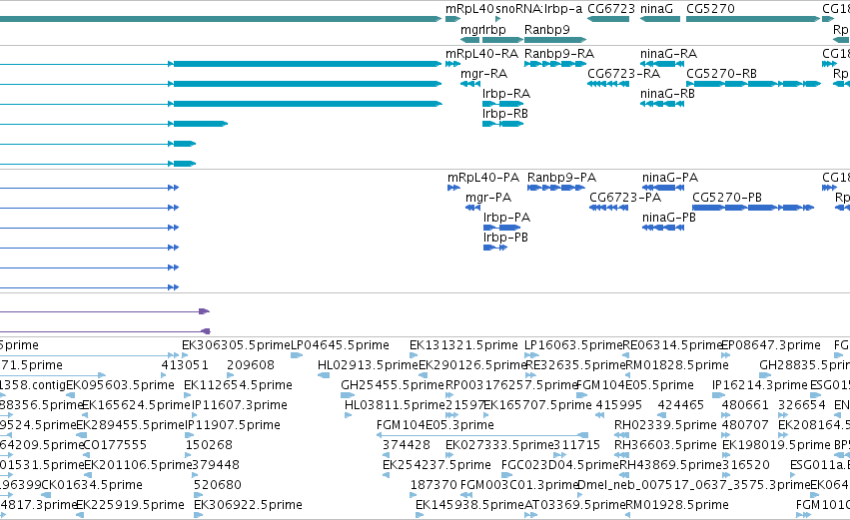This screenshot has height=520, width=850.
Task: Click EST EK254237.5prime
Action: click(436, 466)
